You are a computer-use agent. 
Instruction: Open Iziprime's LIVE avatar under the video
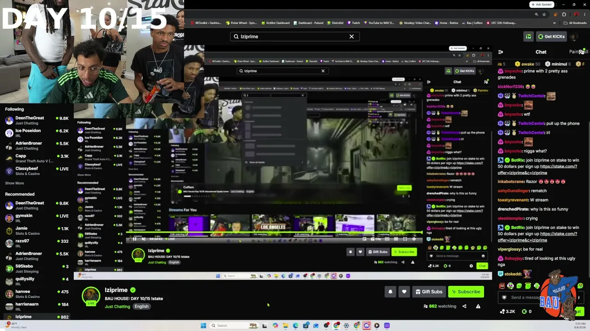pyautogui.click(x=91, y=297)
